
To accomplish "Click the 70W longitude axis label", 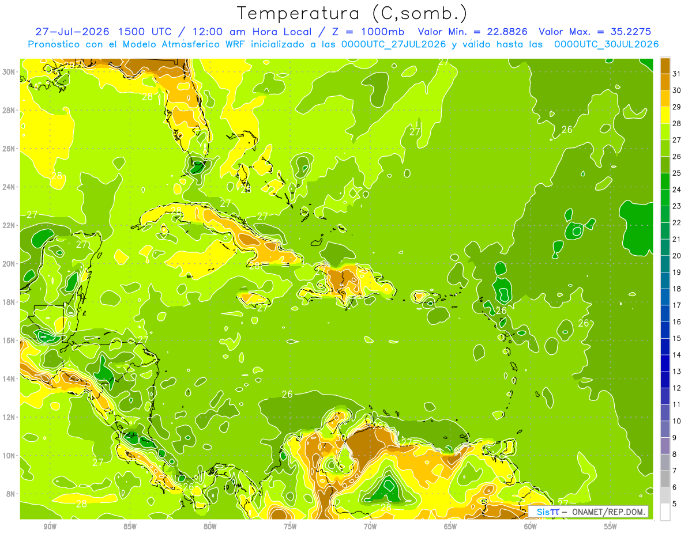I will (370, 527).
